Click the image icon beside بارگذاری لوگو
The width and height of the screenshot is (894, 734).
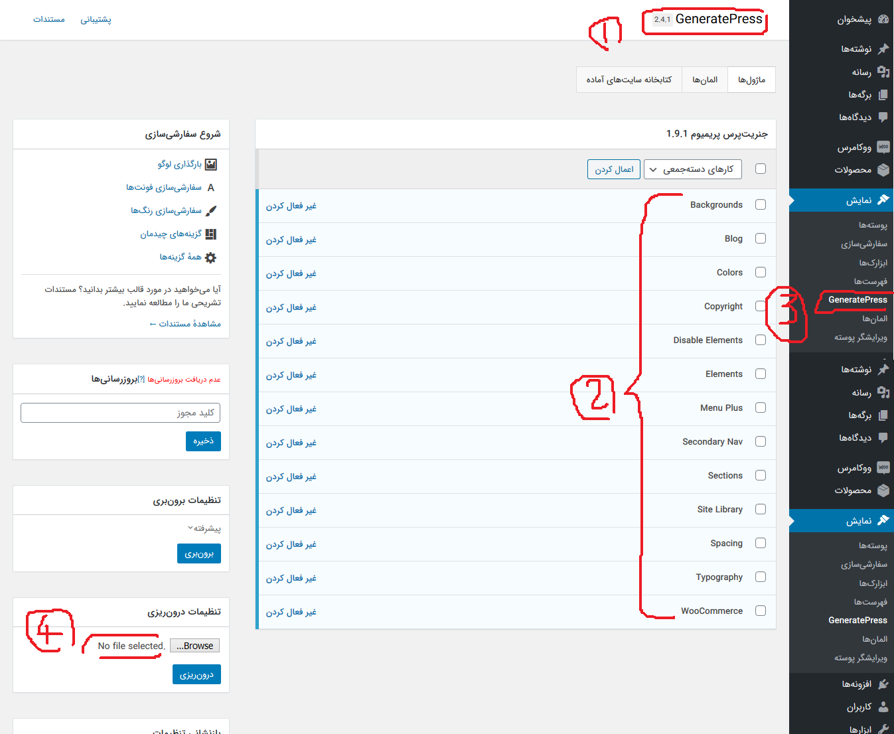[x=211, y=165]
